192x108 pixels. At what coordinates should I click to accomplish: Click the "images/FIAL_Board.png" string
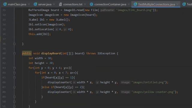pos(135,10)
